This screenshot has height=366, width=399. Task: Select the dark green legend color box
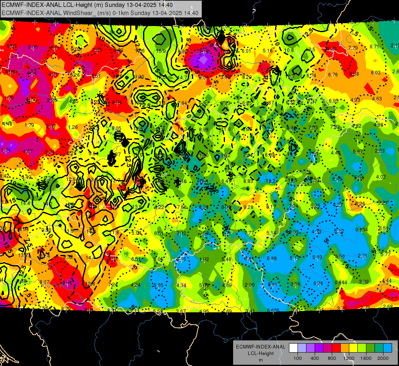click(370, 348)
